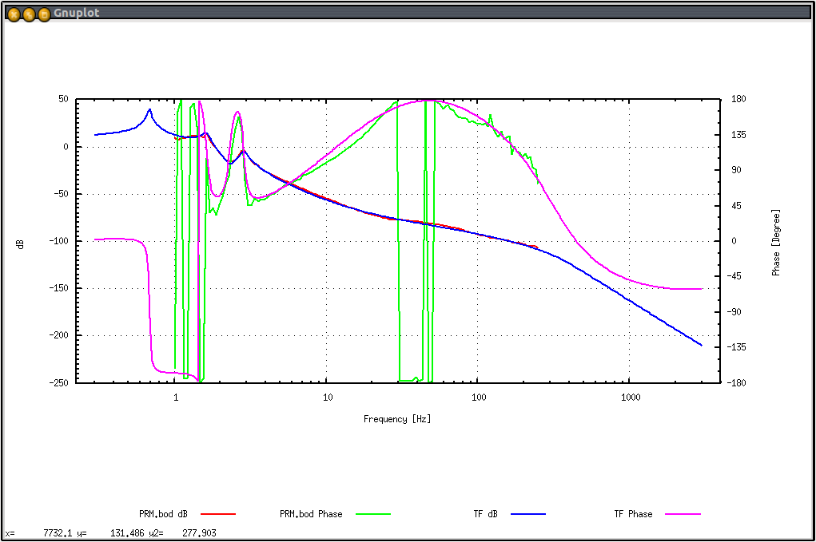Select the 'PRM.bod dB' legend label
Viewport: 816px width, 542px height.
[163, 514]
